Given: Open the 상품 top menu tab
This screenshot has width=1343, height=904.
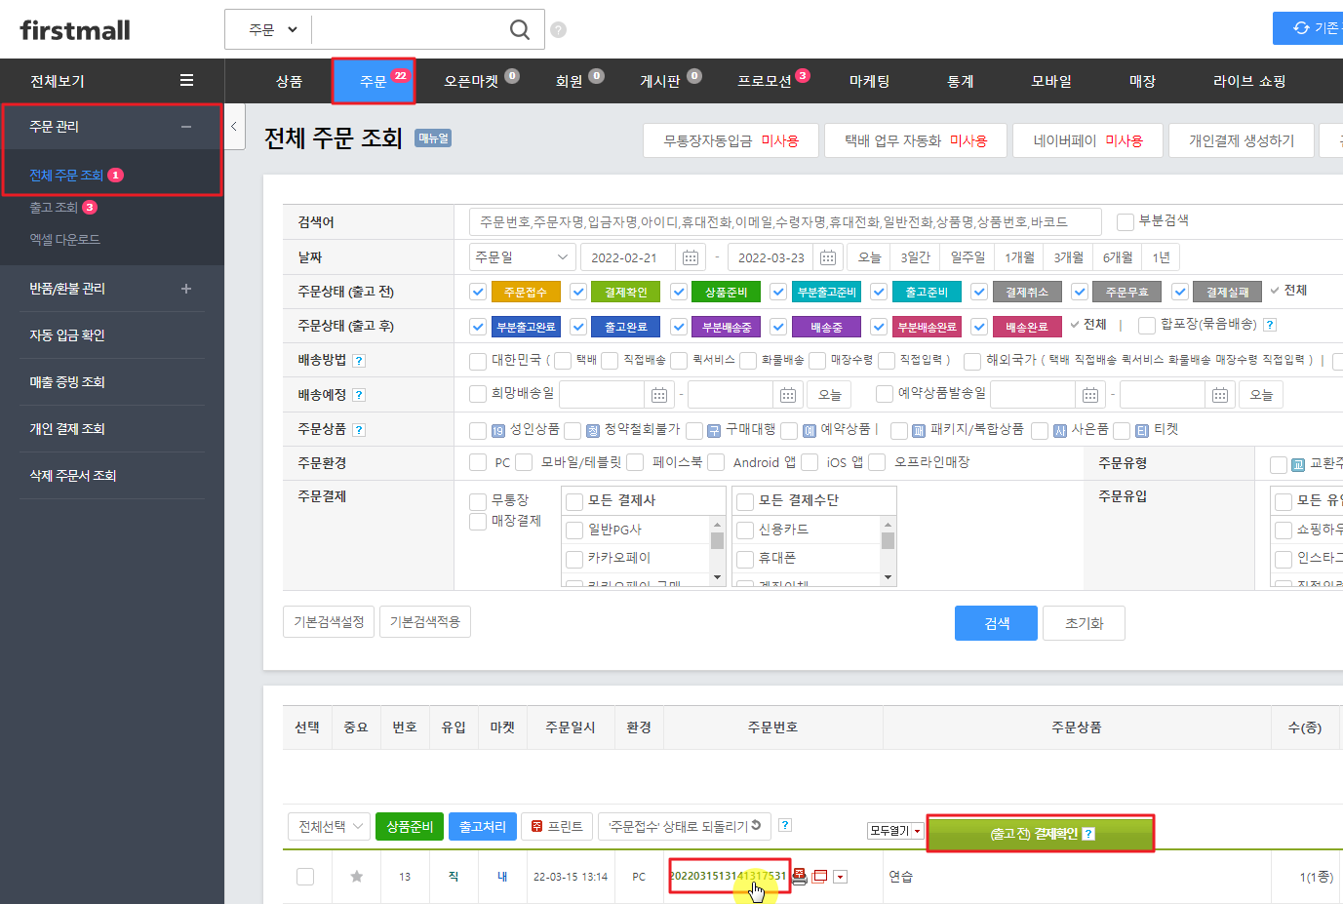Looking at the screenshot, I should click(289, 81).
